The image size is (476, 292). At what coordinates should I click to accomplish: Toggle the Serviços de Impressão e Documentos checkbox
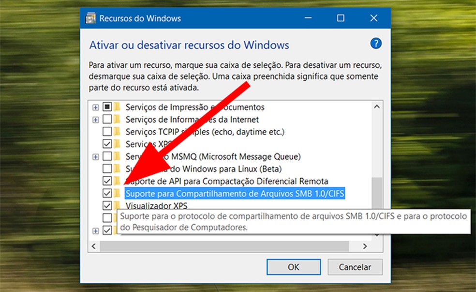click(x=107, y=107)
